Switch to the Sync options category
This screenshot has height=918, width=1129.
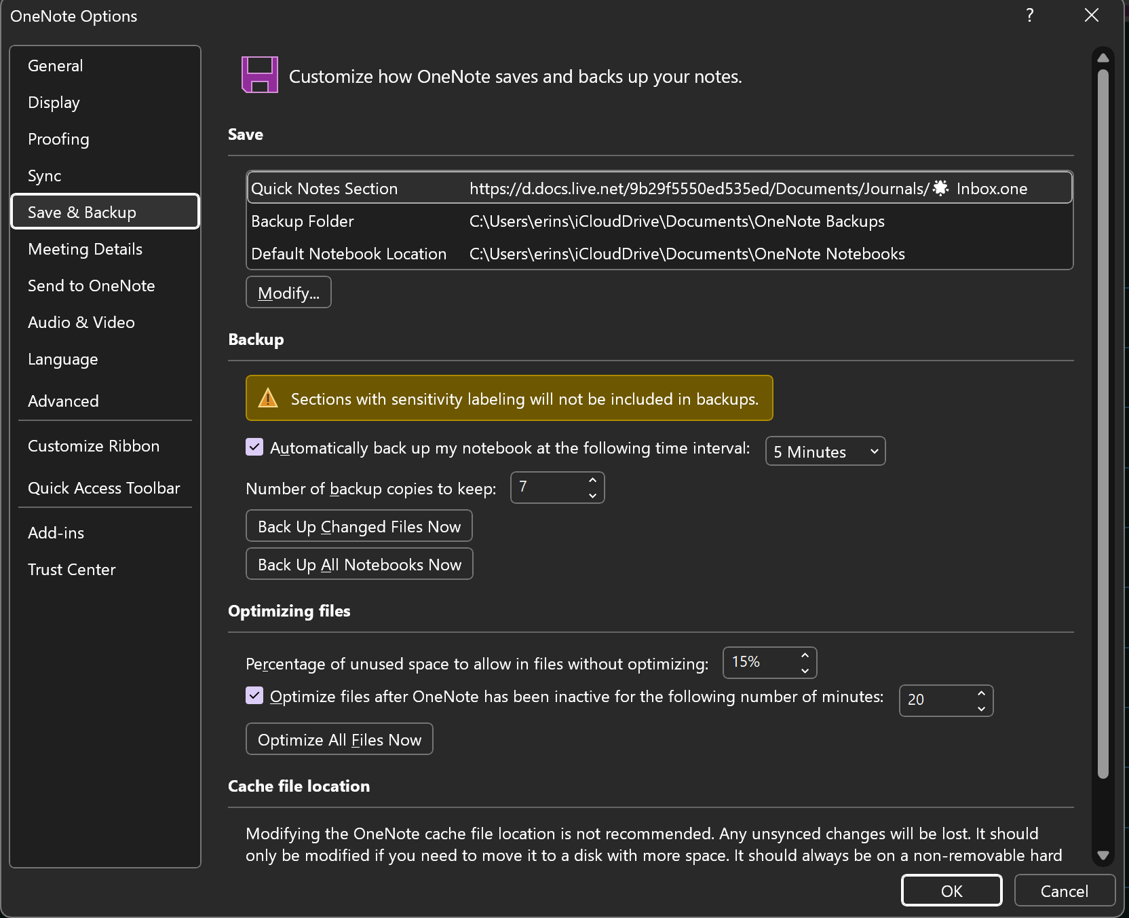tap(45, 176)
